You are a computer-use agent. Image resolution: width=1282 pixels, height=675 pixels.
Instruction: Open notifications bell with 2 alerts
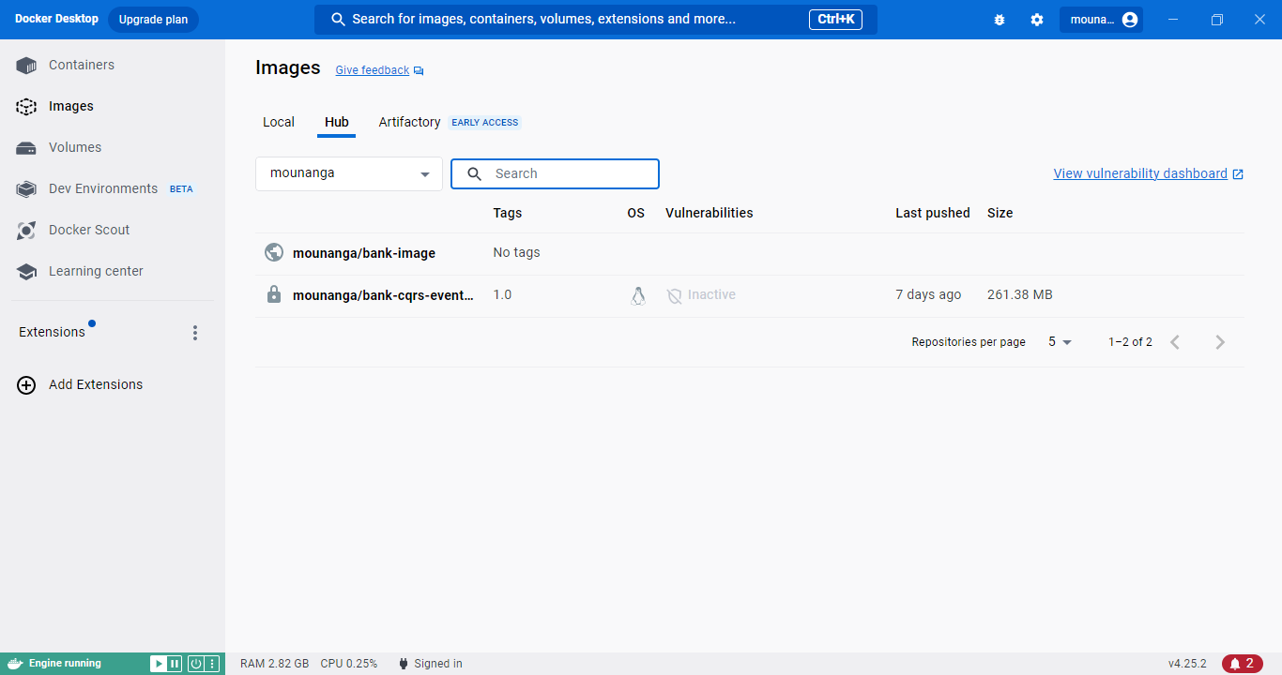[x=1242, y=664]
